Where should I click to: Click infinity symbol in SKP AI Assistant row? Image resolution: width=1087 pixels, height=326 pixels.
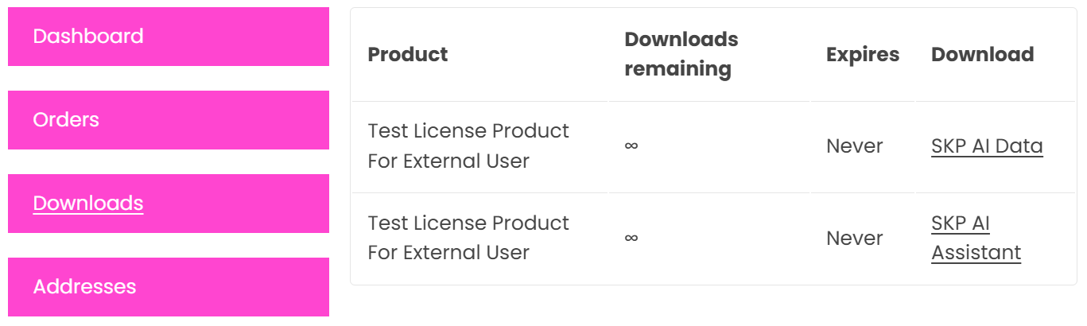coord(631,238)
